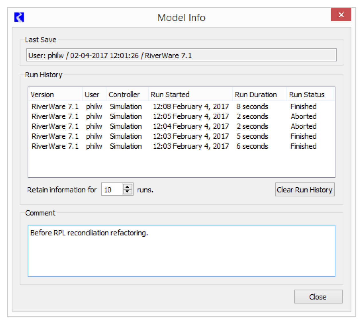Click the retain runs field showing 10

pyautogui.click(x=112, y=190)
